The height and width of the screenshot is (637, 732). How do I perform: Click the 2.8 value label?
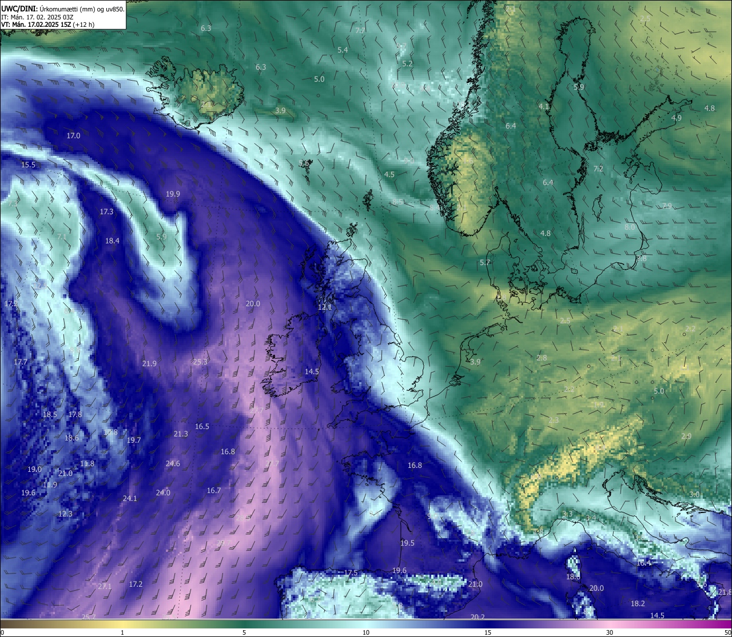[x=542, y=358]
